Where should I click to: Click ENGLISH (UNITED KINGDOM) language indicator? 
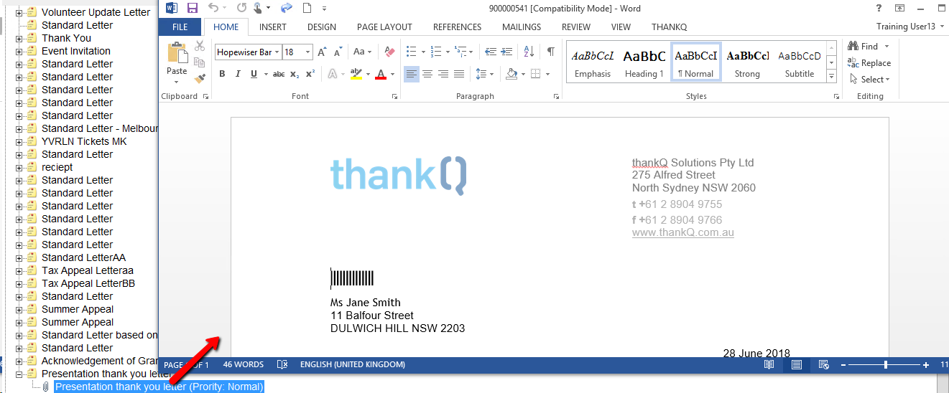pos(352,364)
